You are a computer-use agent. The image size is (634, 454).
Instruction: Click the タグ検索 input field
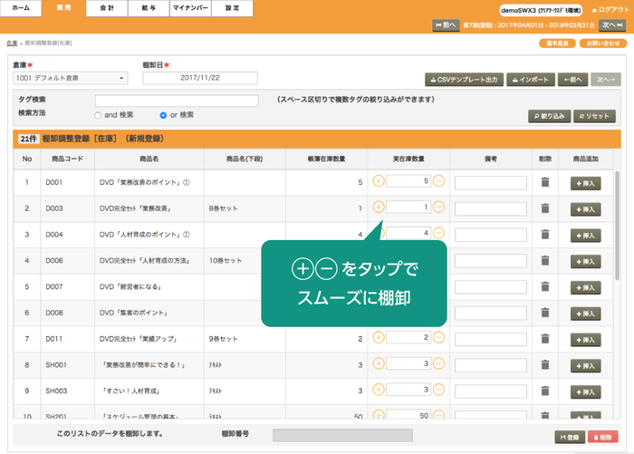(x=176, y=101)
